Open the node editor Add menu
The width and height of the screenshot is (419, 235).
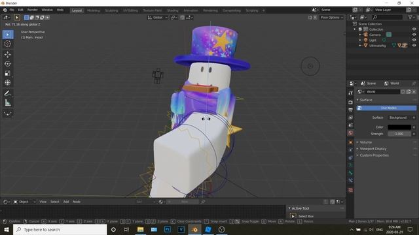(66, 202)
